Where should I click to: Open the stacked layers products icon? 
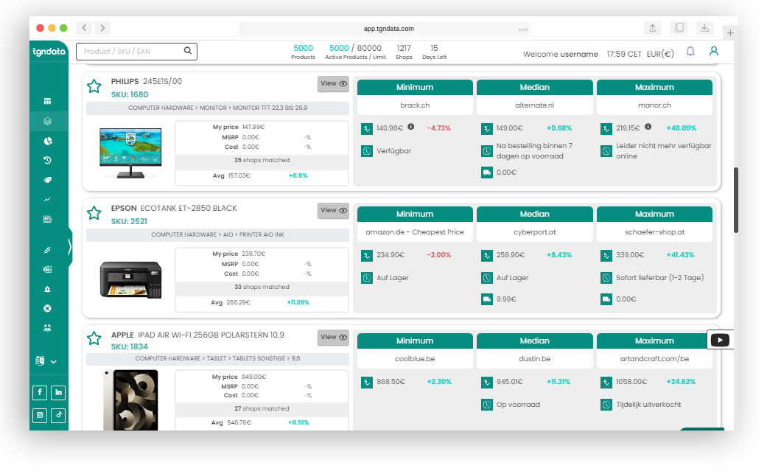(x=47, y=122)
